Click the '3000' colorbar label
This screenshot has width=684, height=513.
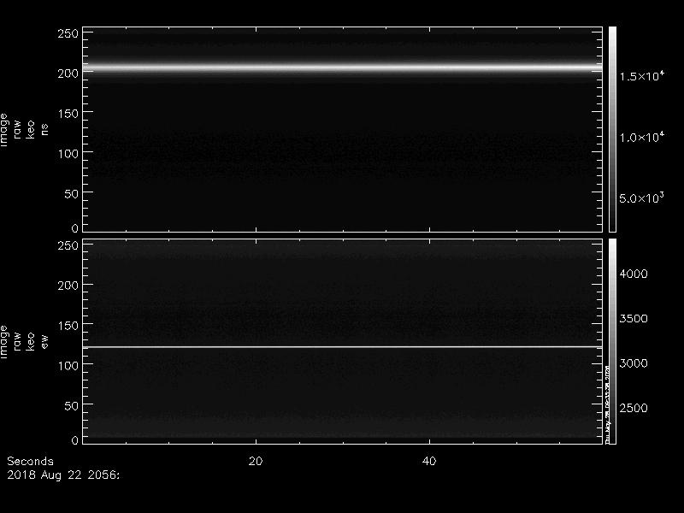coord(634,363)
